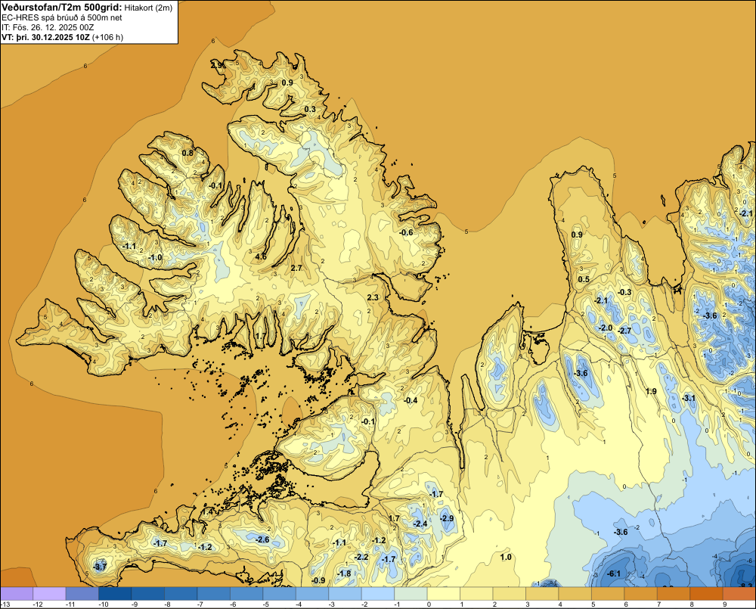Click the '1.4' temperature value on the map
The width and height of the screenshot is (756, 609).
pos(208,511)
